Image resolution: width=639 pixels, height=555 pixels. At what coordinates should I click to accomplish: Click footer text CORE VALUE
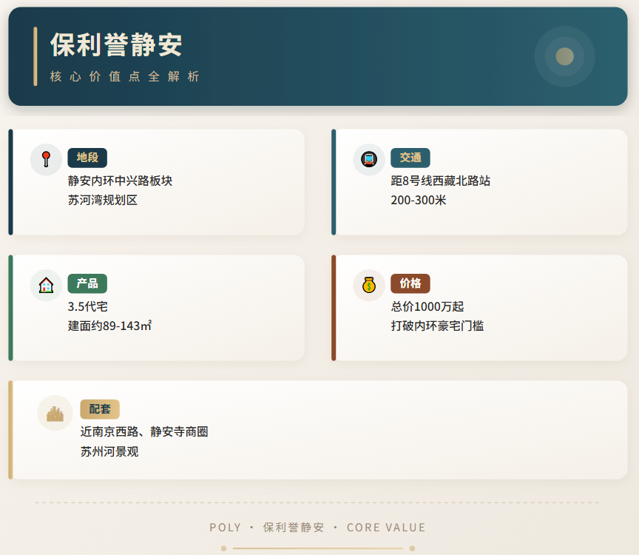click(x=386, y=528)
